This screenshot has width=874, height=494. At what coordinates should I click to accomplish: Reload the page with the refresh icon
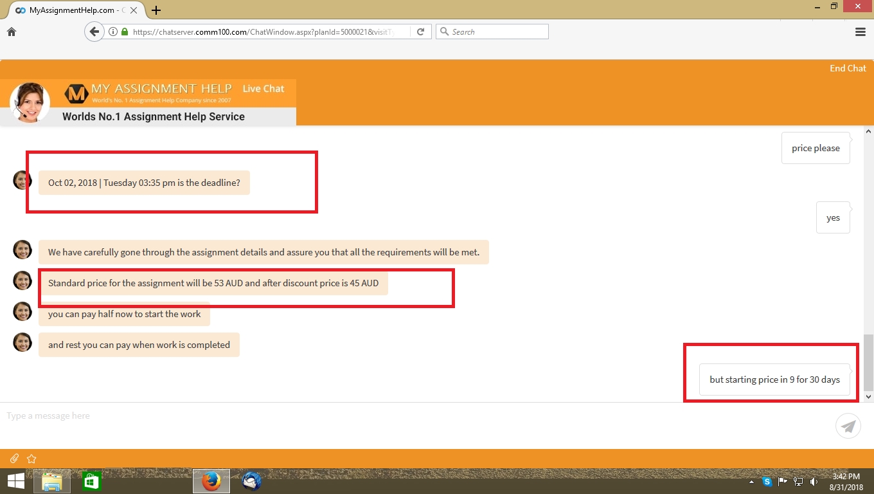[421, 32]
